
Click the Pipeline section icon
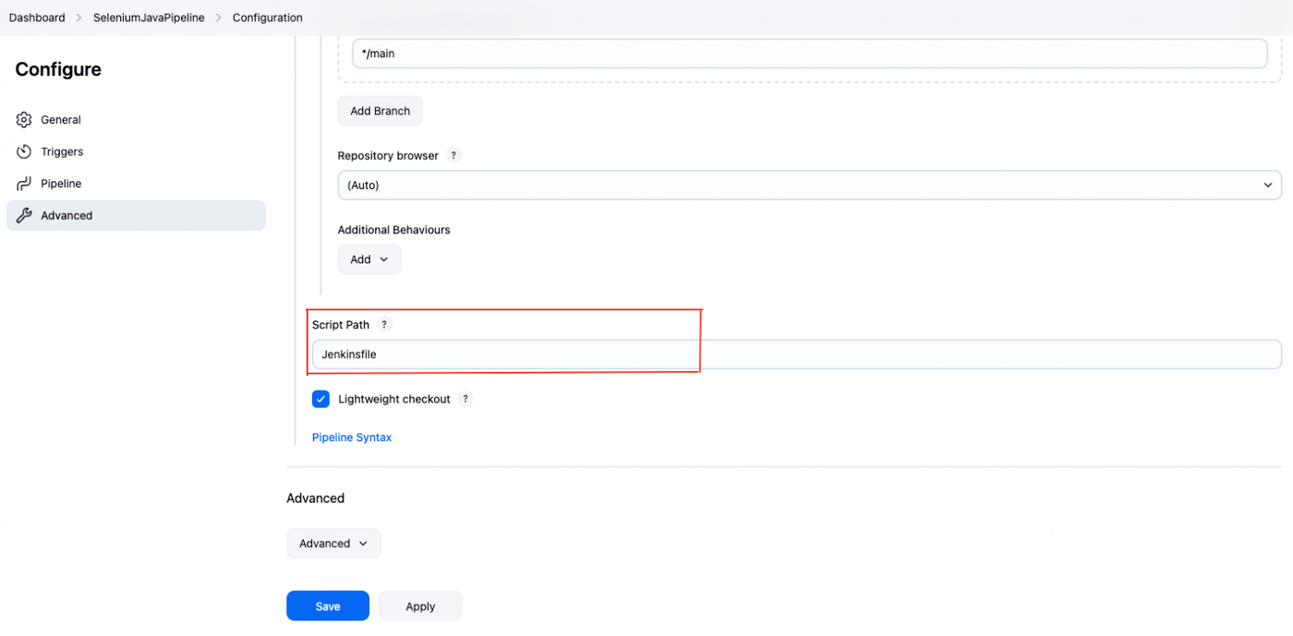pos(24,184)
